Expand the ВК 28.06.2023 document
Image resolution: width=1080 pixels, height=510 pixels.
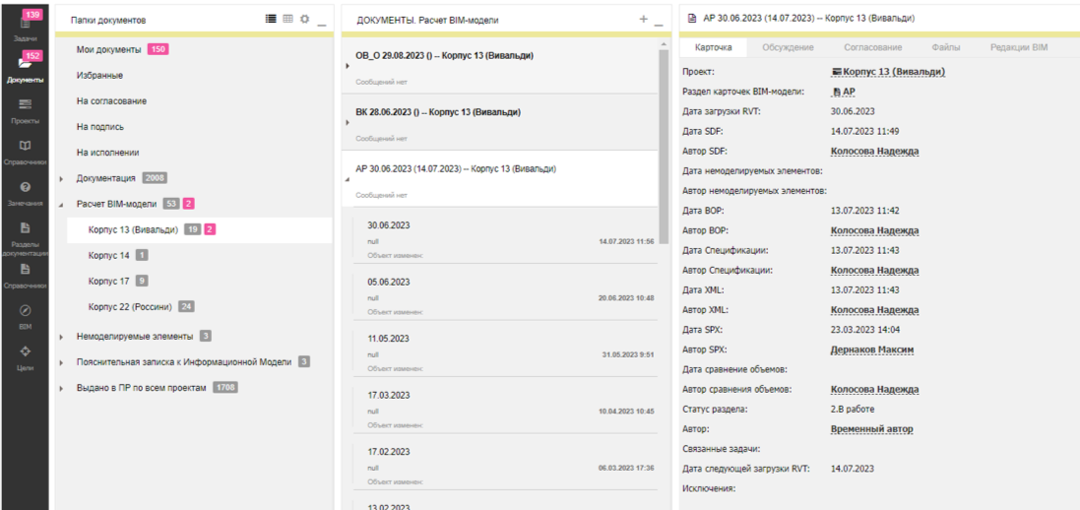tap(348, 123)
